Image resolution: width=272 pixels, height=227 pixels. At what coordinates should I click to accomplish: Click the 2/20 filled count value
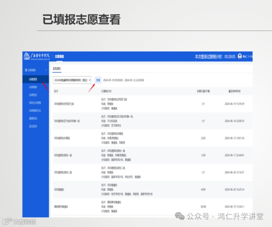click(203, 138)
